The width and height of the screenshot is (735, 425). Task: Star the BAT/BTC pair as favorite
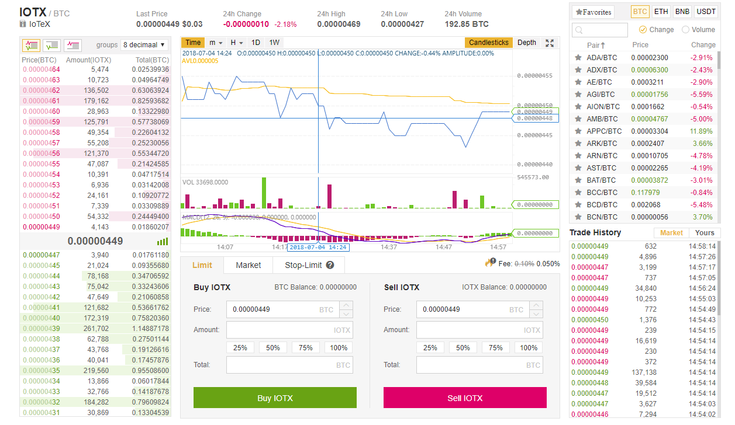pos(578,180)
